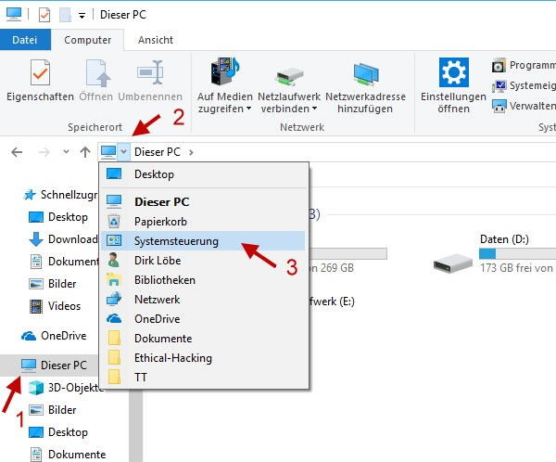Open Desktop under Dieser PC
This screenshot has width=556, height=462.
[57, 432]
